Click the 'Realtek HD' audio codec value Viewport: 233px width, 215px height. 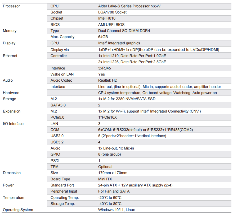pyautogui.click(x=108, y=80)
